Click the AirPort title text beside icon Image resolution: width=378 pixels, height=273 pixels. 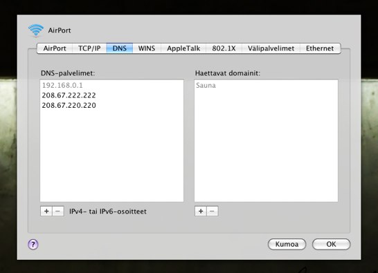[60, 30]
